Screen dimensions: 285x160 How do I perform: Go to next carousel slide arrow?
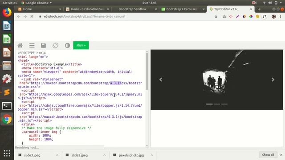point(273,80)
